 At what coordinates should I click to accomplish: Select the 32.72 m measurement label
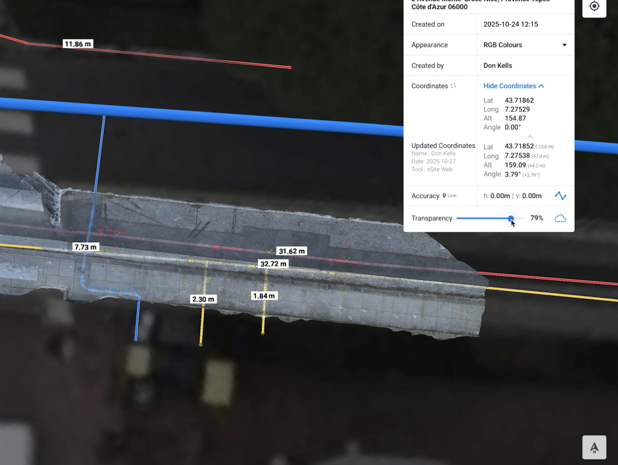[x=273, y=263]
